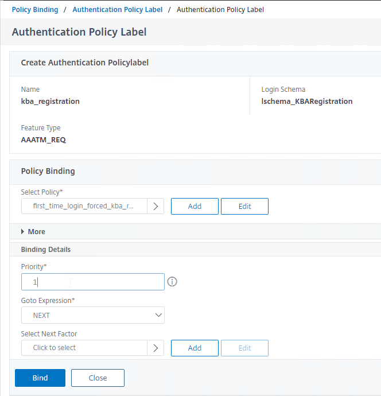The height and width of the screenshot is (396, 381).
Task: Click the kba_registration name value
Action: [x=50, y=101]
